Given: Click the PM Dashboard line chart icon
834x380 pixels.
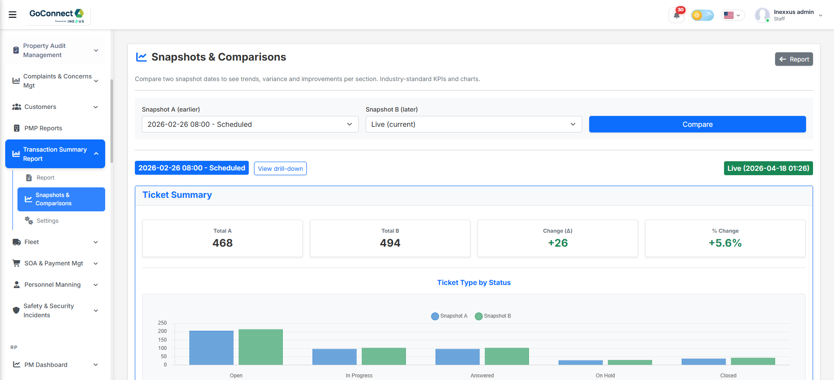Looking at the screenshot, I should point(17,364).
